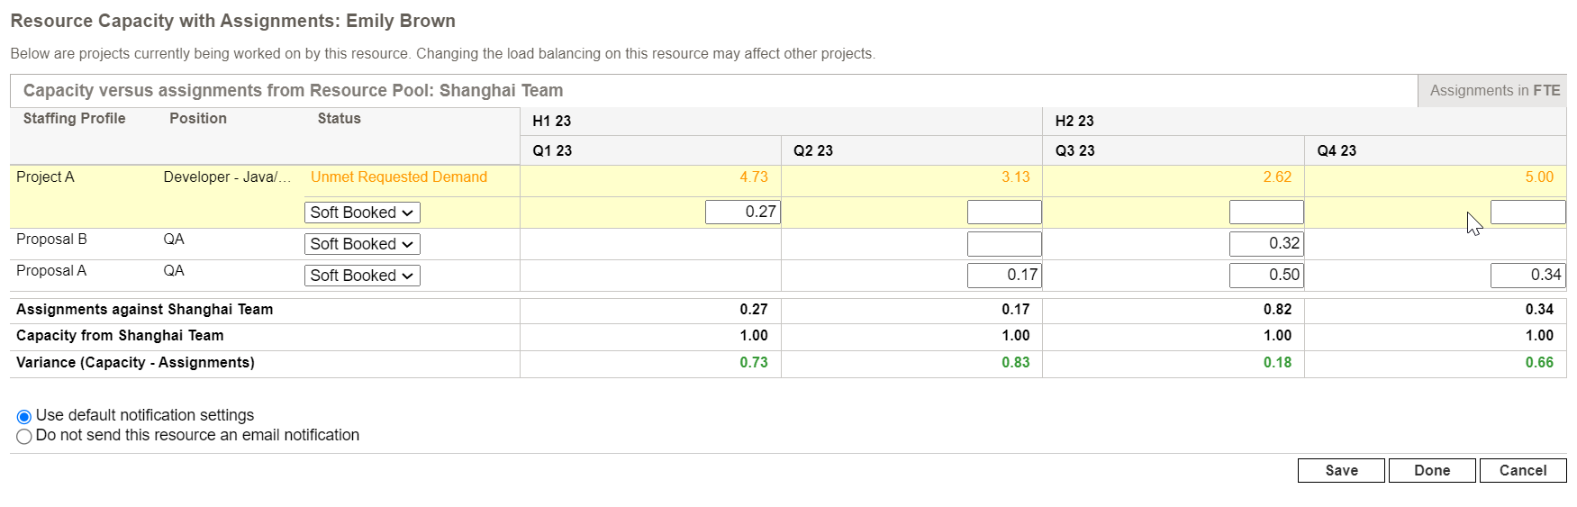The image size is (1577, 507).
Task: Open Proposal B Soft Booked dropdown
Action: pos(362,244)
